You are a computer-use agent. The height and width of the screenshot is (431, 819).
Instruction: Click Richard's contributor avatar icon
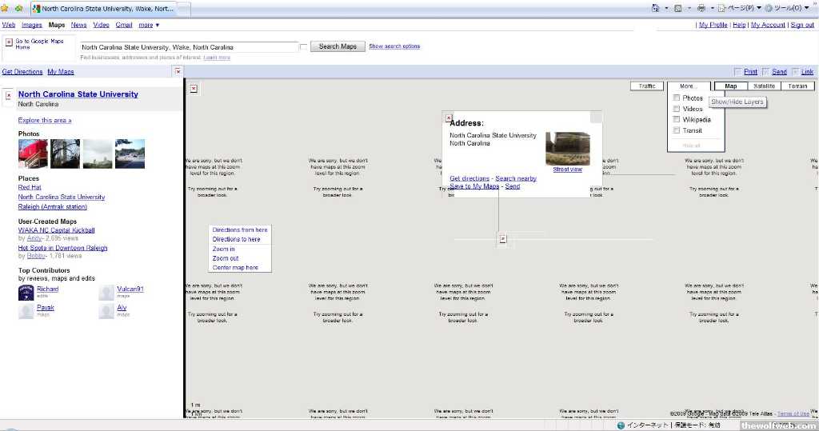tap(26, 292)
